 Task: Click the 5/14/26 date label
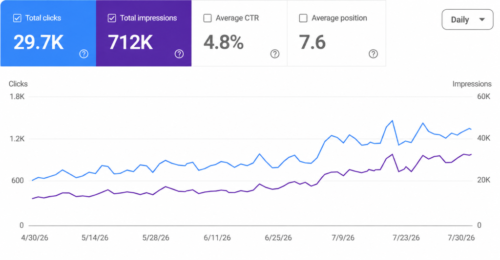[x=95, y=238]
